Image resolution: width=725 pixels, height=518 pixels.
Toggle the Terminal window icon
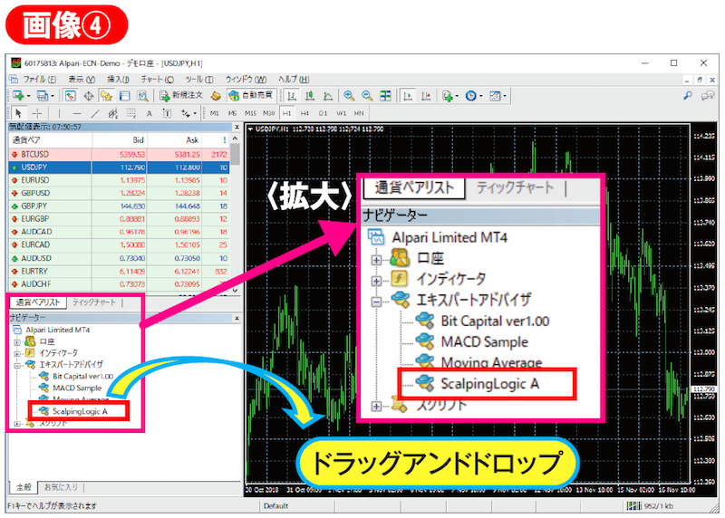tap(124, 96)
